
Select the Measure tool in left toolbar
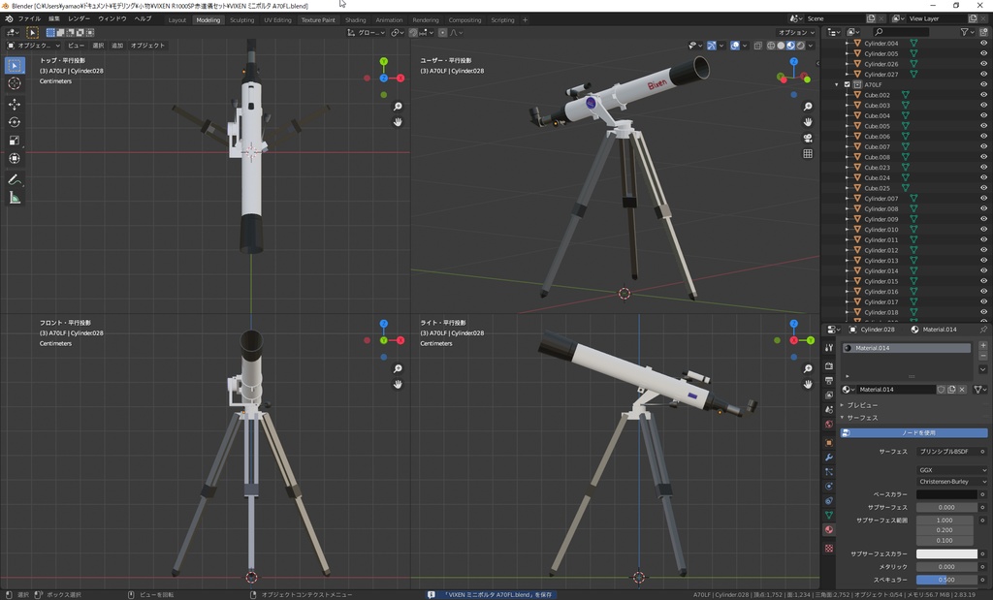pos(15,198)
